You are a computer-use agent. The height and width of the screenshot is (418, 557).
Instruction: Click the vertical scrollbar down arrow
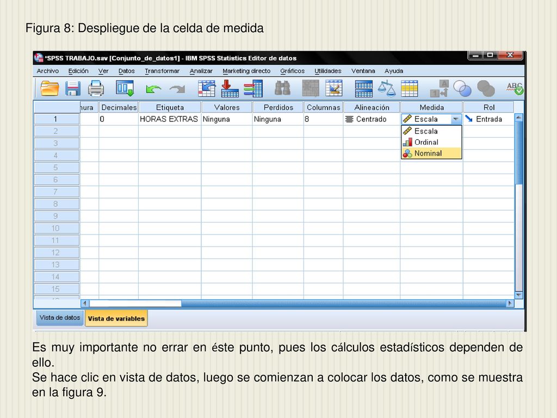[x=518, y=295]
